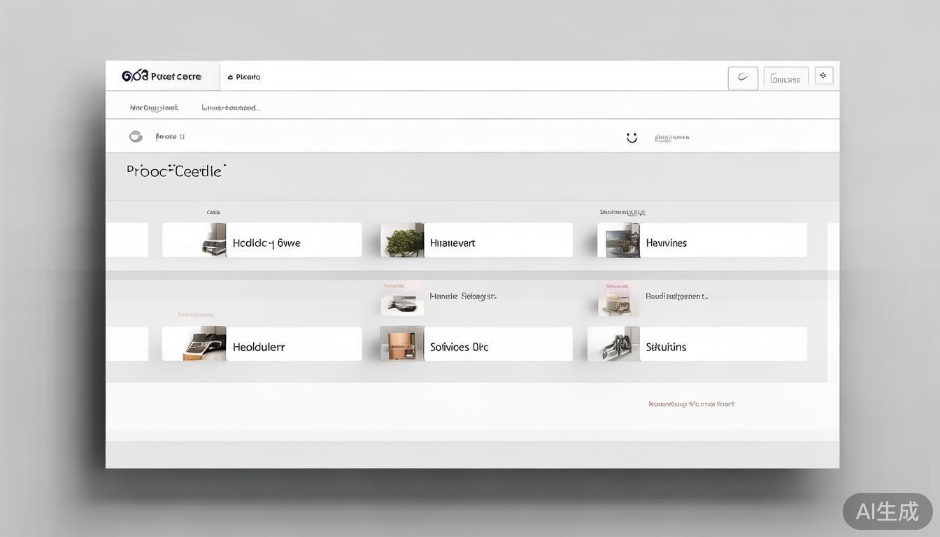Click the Havvines card thumbnail image
Screen dimensions: 940x537
point(619,241)
